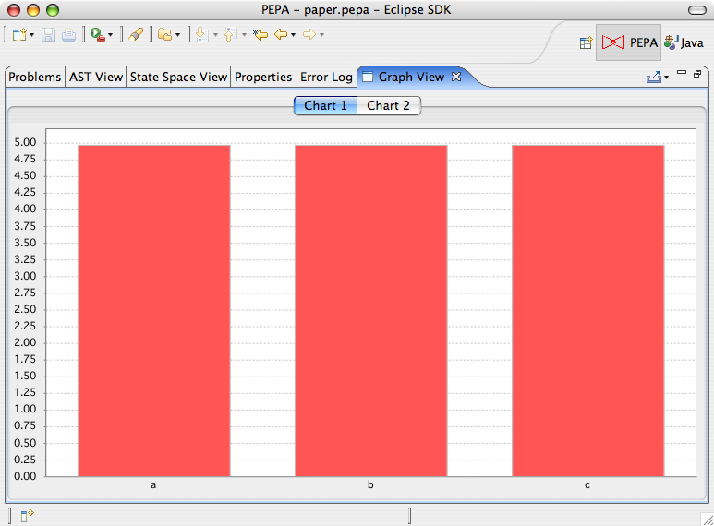Switch to Chart 1 segment

[x=325, y=105]
